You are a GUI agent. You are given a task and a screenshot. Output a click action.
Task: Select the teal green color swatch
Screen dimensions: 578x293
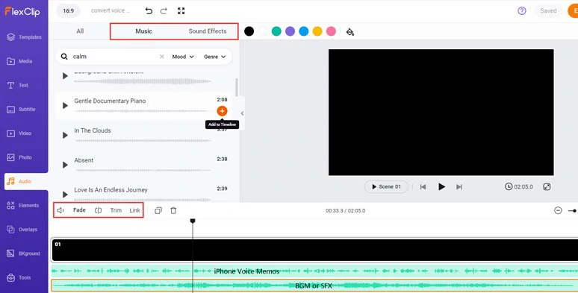pos(276,31)
